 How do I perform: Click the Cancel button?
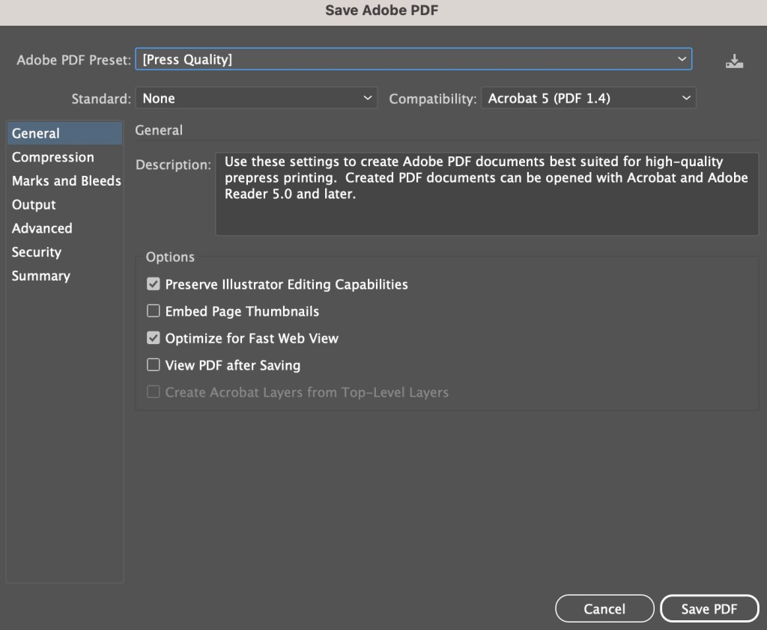[x=604, y=609]
